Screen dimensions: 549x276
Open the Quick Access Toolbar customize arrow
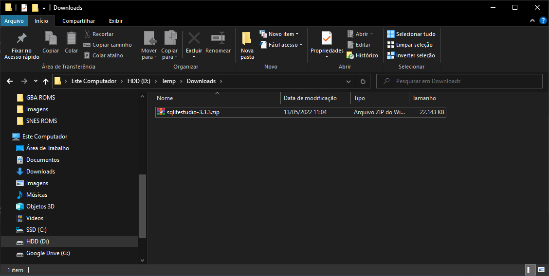[x=44, y=8]
